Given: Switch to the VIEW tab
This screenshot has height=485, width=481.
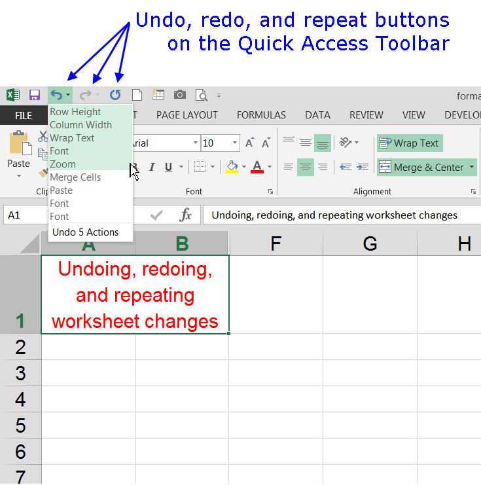Looking at the screenshot, I should (x=414, y=115).
